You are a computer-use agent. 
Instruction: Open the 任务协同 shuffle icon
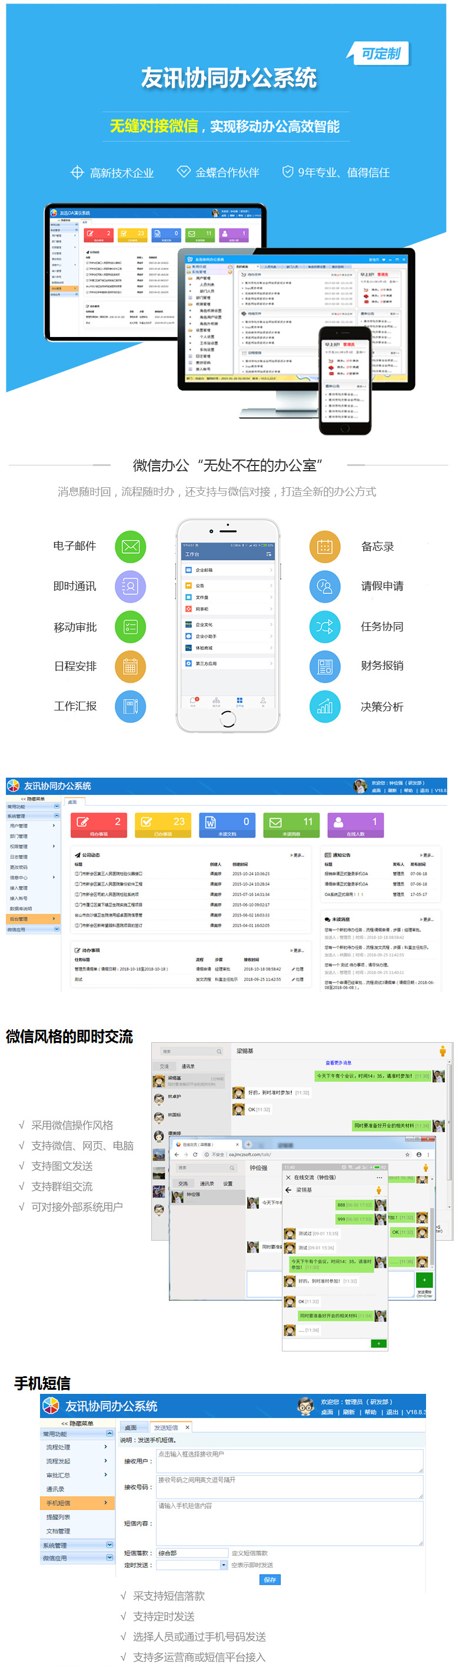pos(325,626)
